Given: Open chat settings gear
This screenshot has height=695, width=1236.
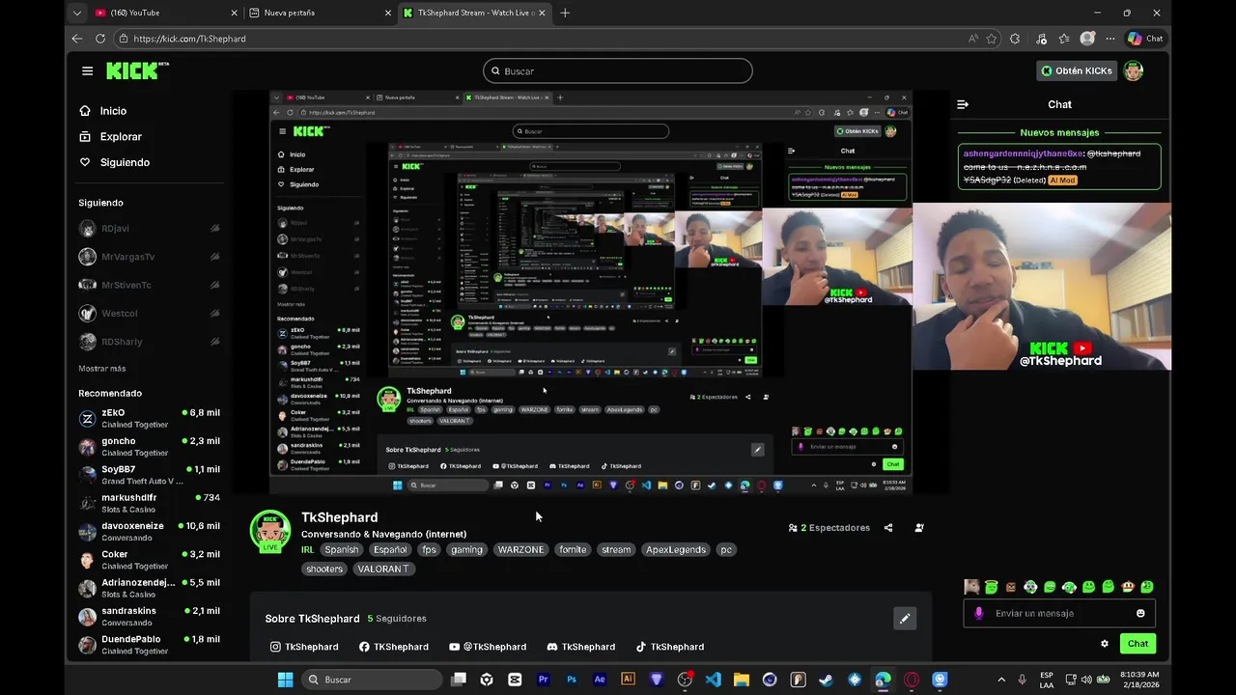Looking at the screenshot, I should click(1105, 644).
